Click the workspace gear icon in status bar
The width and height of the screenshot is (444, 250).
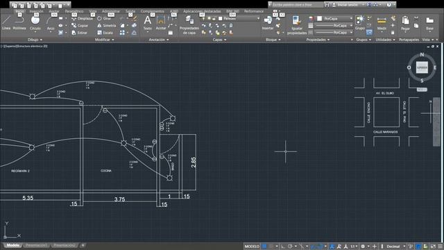363,247
